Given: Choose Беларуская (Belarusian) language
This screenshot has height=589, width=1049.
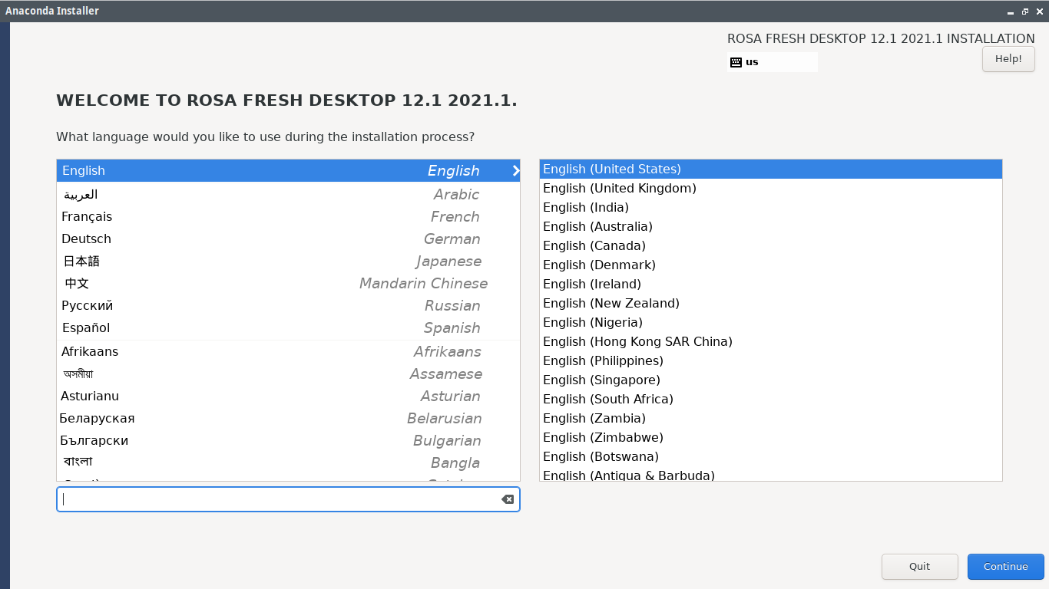Looking at the screenshot, I should [289, 418].
